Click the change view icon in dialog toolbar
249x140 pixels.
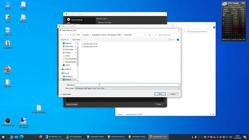(x=170, y=40)
